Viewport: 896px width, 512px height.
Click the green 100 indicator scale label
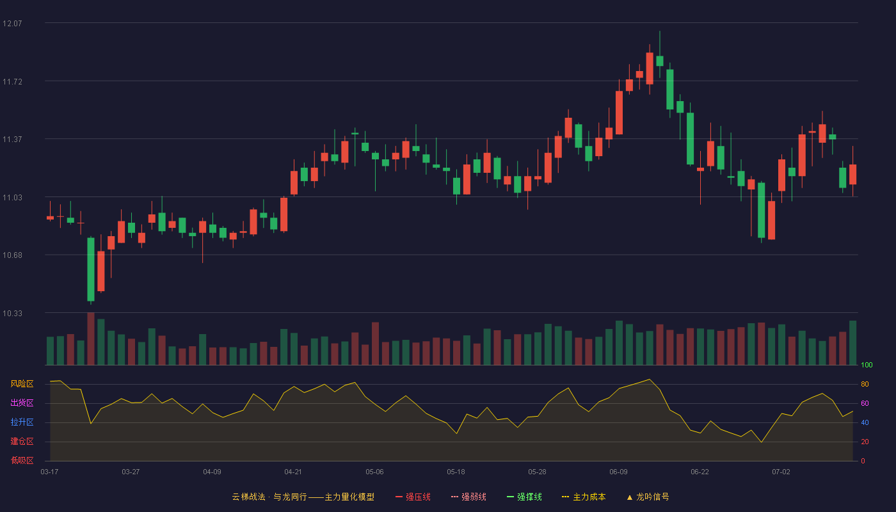[867, 365]
